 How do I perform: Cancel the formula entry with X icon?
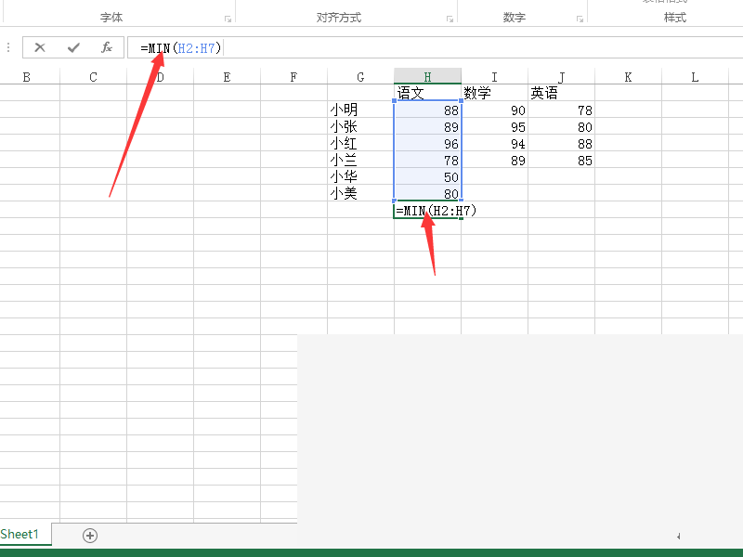coord(40,47)
